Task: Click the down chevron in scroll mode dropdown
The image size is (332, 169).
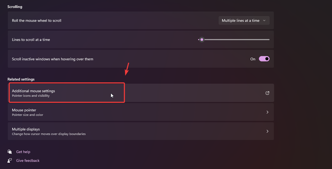Action: [x=264, y=20]
